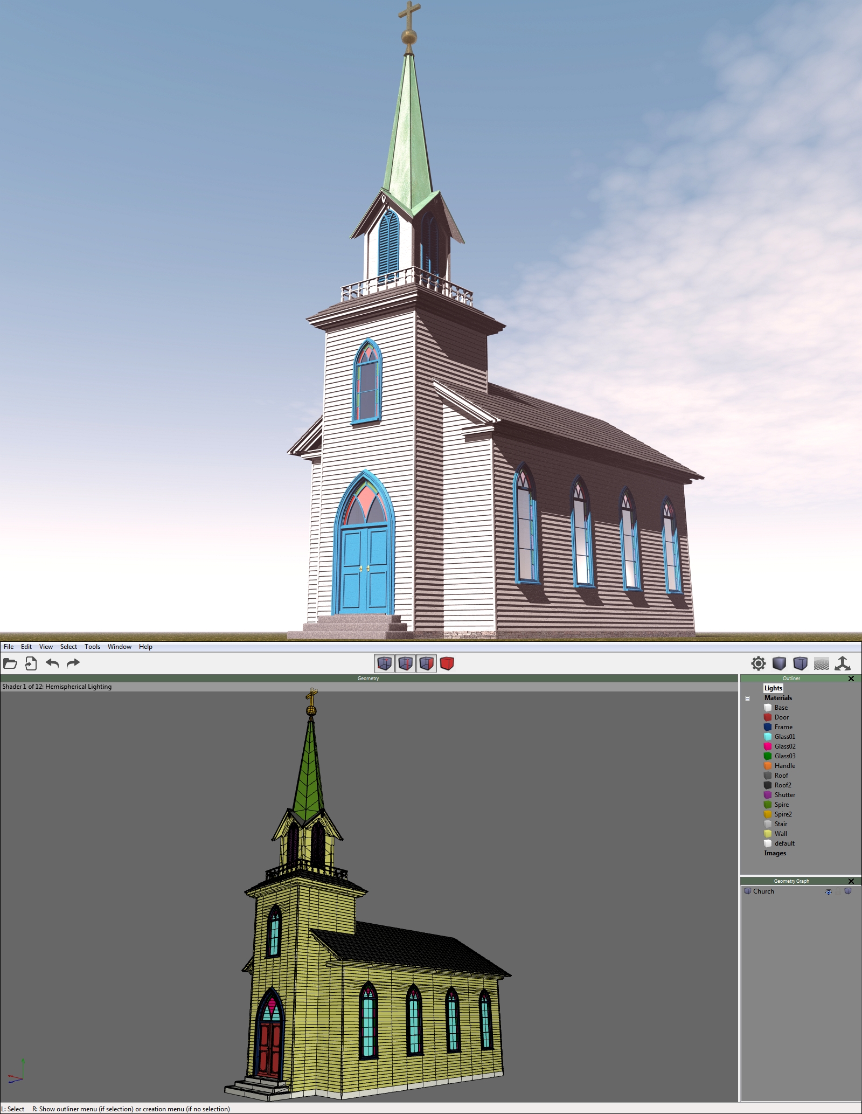Click the Church object cube icon
Screen dimensions: 862x1114
pos(747,891)
